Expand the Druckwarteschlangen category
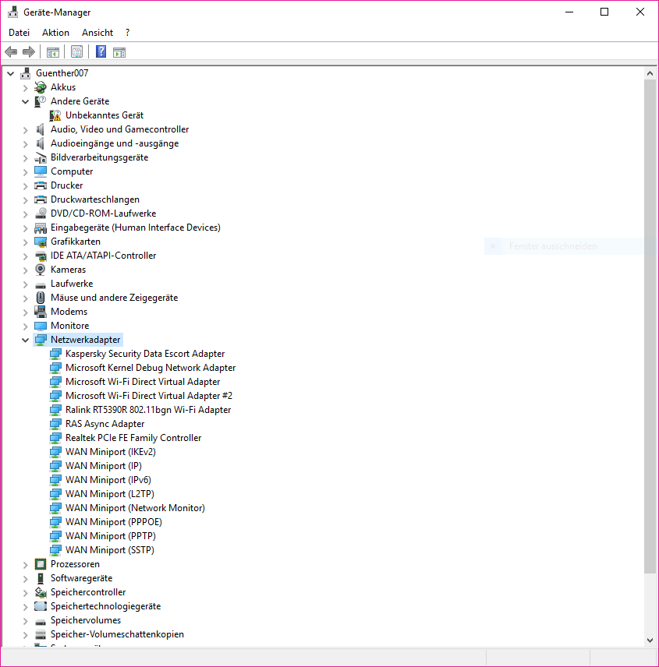The height and width of the screenshot is (667, 659). point(26,200)
